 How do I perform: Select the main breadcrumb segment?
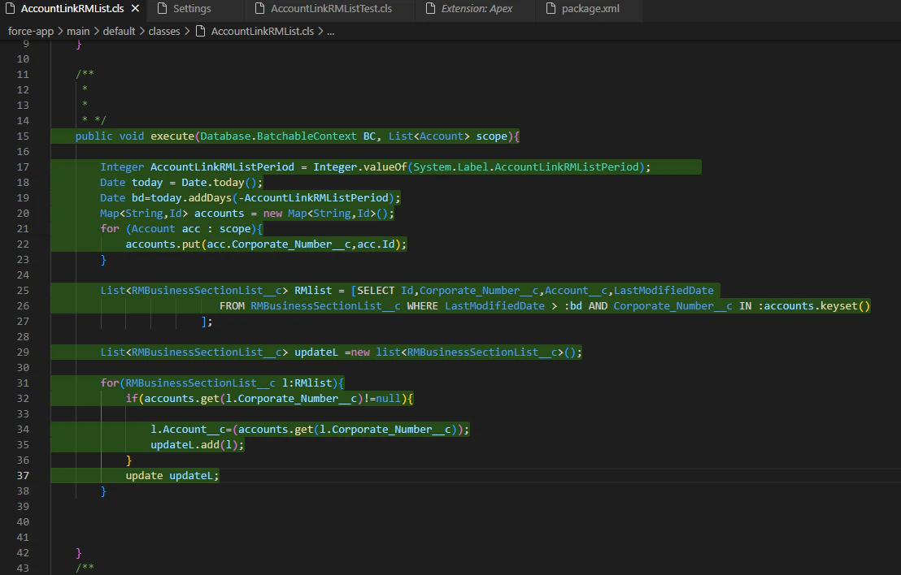78,31
